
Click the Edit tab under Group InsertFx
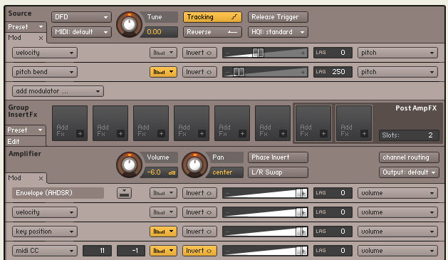tap(26, 142)
